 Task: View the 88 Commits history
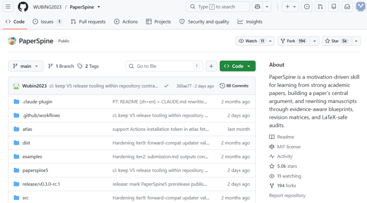coord(234,86)
